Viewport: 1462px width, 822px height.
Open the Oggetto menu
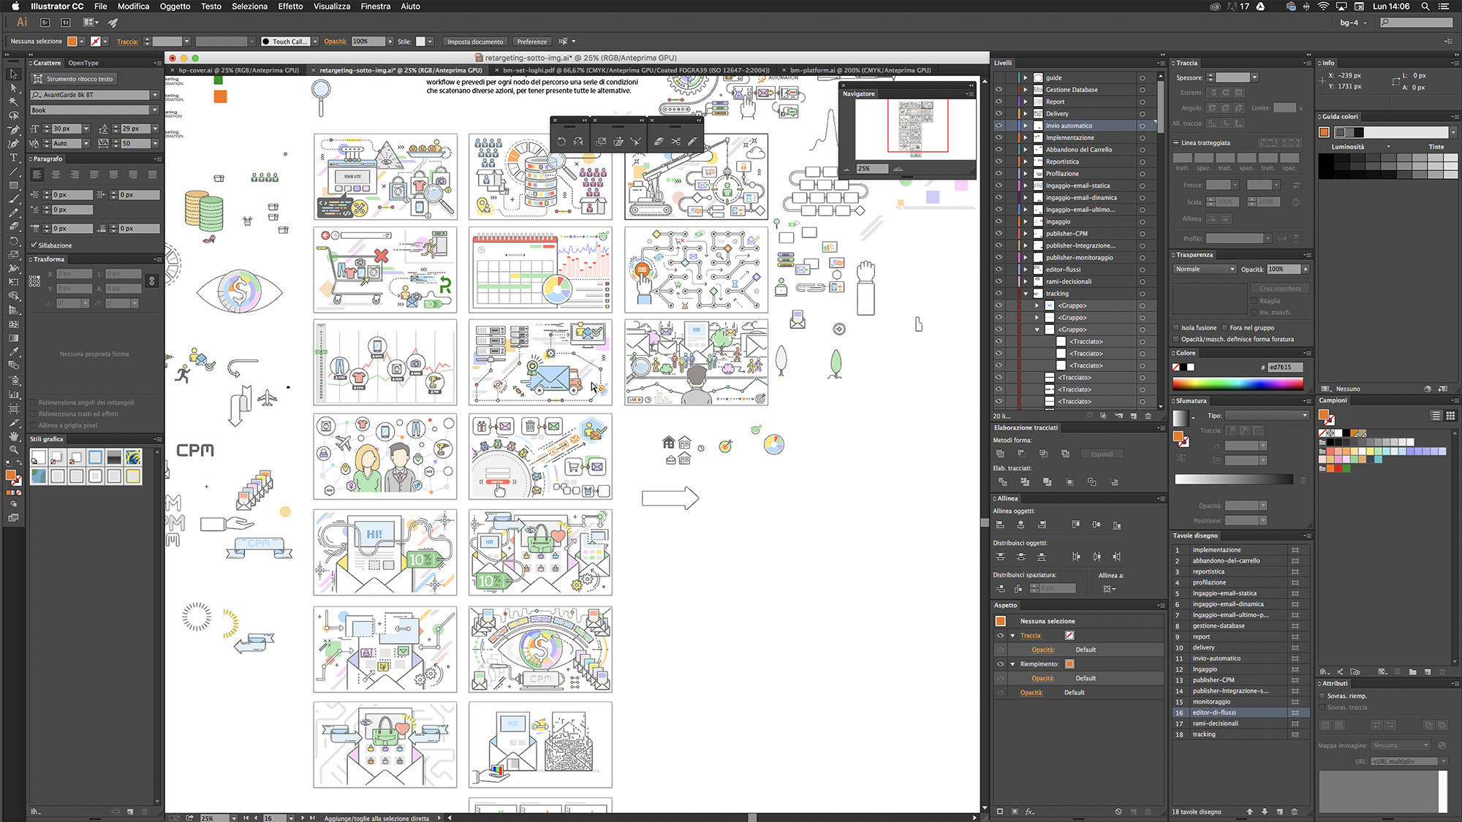tap(175, 6)
